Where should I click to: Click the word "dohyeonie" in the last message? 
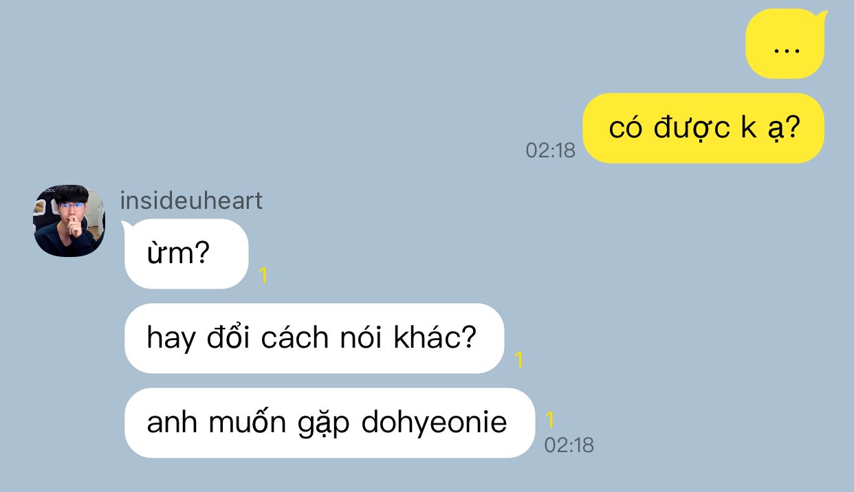point(435,423)
